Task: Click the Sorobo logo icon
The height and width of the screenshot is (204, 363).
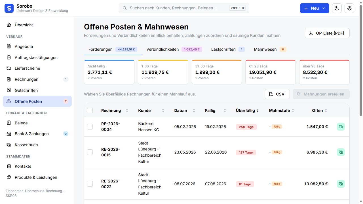Action: pos(9,8)
